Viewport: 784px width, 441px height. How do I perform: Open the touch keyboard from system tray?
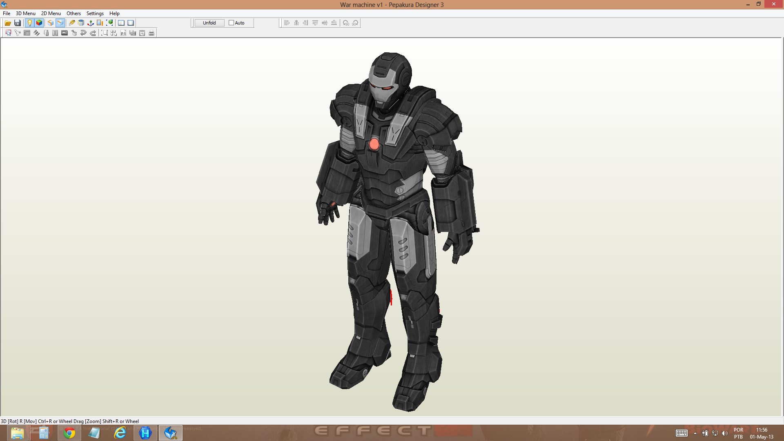682,433
